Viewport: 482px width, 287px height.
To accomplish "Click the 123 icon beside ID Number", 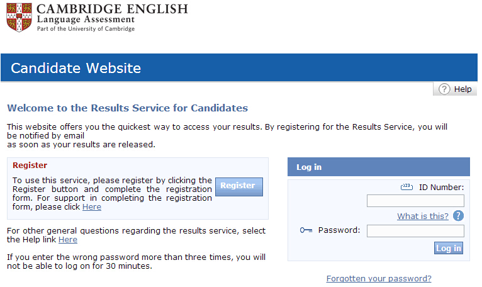I will pos(406,187).
